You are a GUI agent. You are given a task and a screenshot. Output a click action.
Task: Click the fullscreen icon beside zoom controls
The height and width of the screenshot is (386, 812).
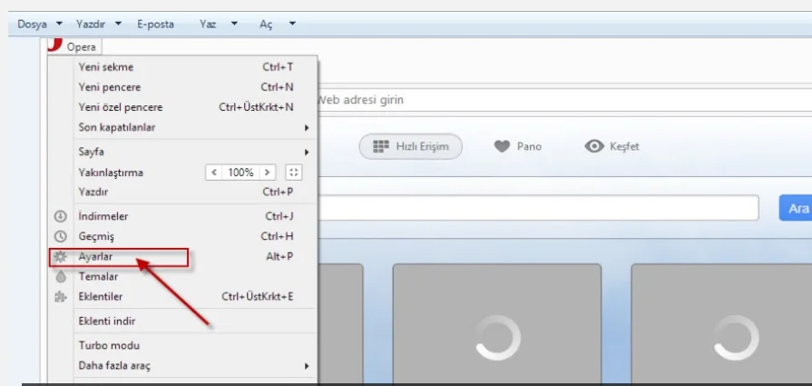tap(293, 172)
